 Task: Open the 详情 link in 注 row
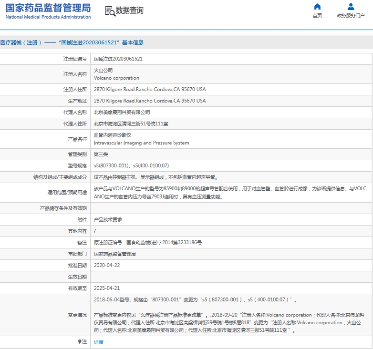coord(98,342)
